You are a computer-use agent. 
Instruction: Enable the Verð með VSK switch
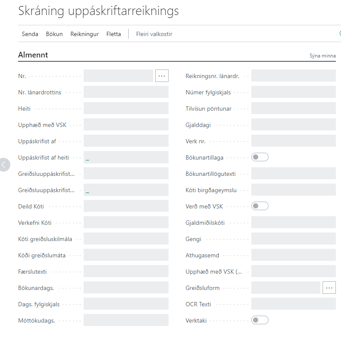tap(260, 206)
